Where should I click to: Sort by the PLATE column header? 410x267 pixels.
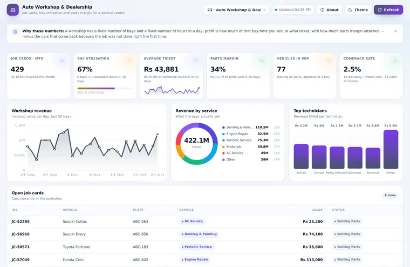click(x=138, y=210)
